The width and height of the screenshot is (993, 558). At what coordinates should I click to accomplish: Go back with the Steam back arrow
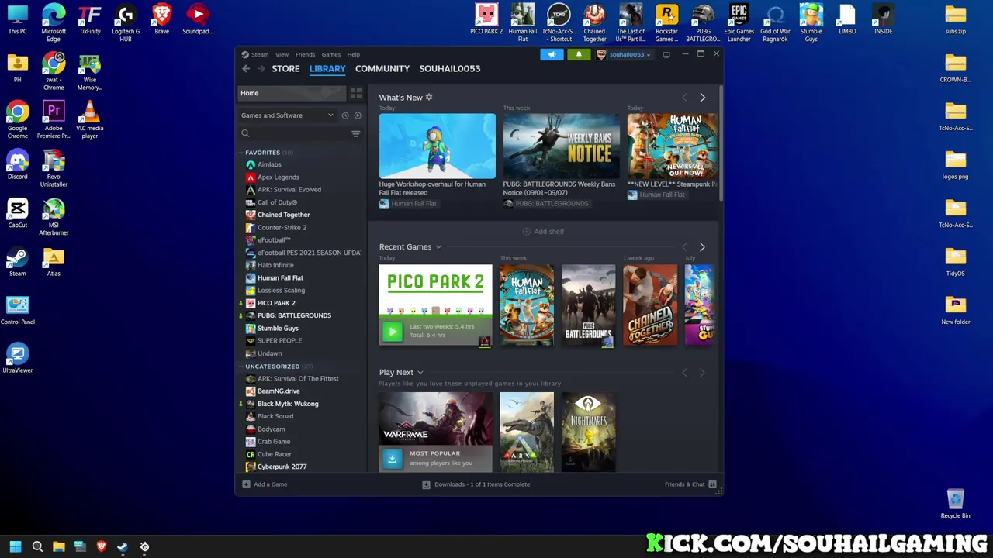coord(246,68)
